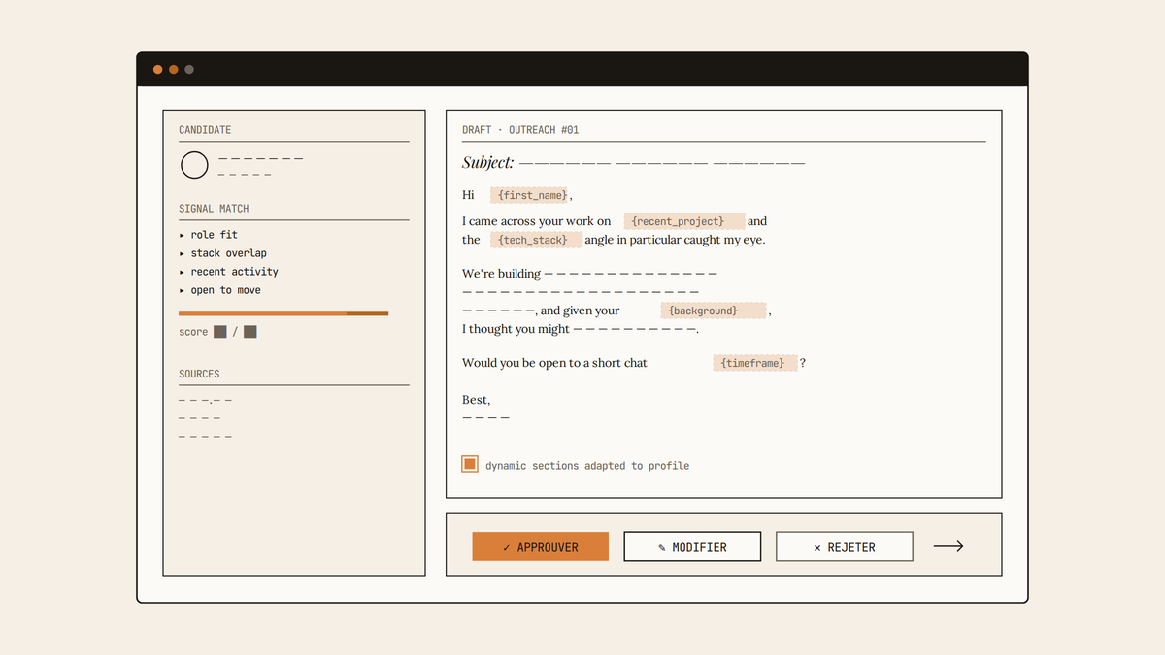Screen dimensions: 1165x655
Task: Click the first score value box
Action: pos(220,332)
